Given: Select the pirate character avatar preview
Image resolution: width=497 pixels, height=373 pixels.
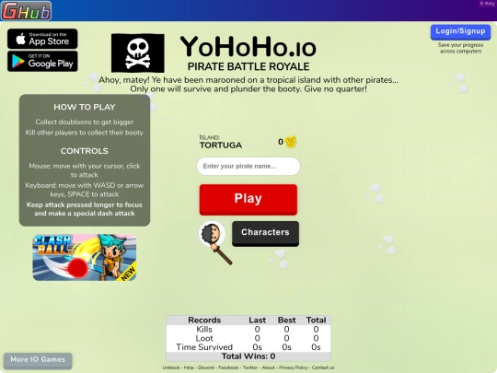Looking at the screenshot, I should 215,242.
